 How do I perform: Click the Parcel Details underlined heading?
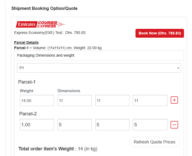[x=26, y=42]
